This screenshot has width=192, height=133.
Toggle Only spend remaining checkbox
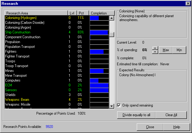click(x=119, y=105)
